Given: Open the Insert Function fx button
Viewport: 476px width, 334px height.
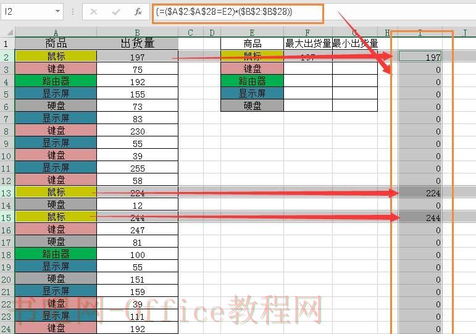Looking at the screenshot, I should (138, 12).
